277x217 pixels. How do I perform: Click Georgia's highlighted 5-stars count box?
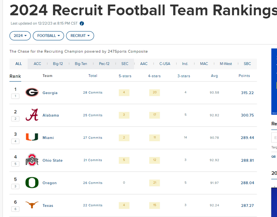124,93
